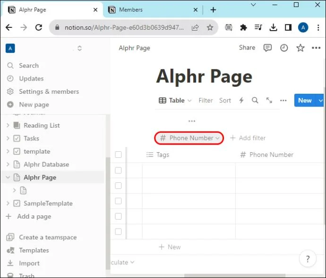Open the table as full page with the expand arrows icon
This screenshot has width=326, height=278.
(269, 100)
